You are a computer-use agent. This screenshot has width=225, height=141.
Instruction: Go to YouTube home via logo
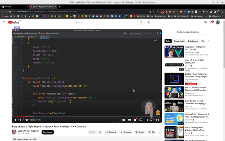(14, 22)
